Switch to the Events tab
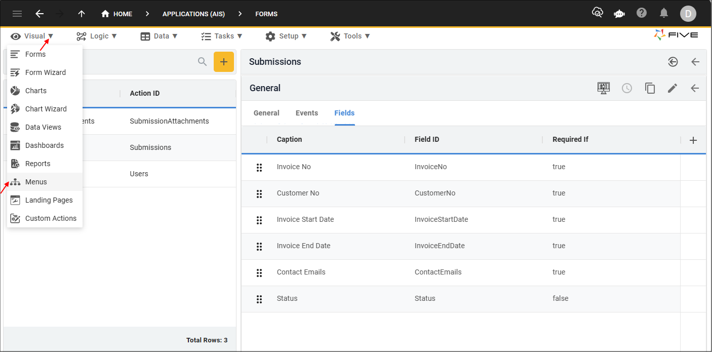The image size is (712, 352). tap(307, 113)
